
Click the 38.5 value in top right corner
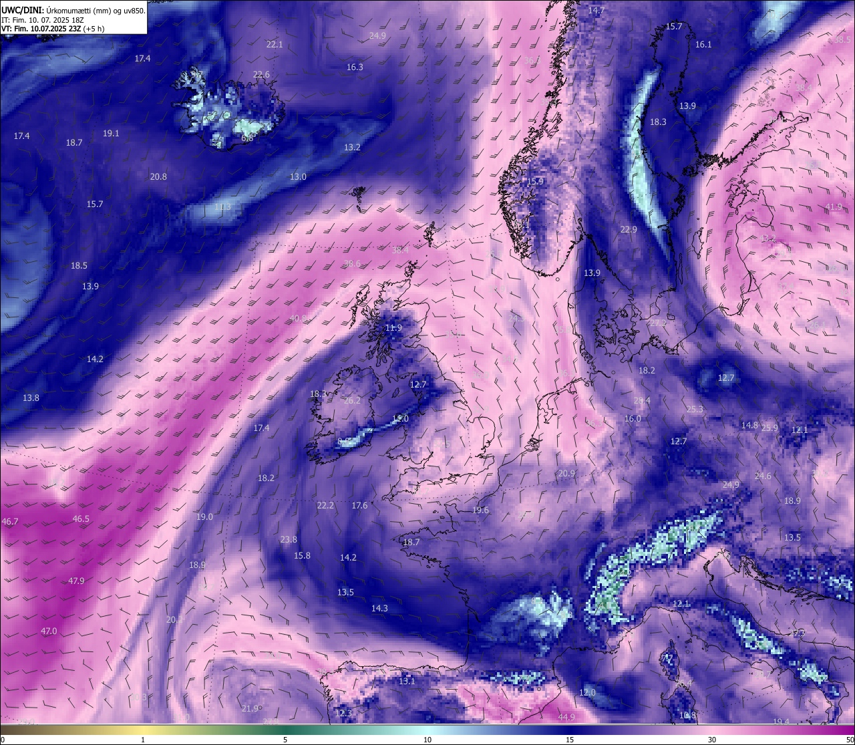click(x=843, y=40)
